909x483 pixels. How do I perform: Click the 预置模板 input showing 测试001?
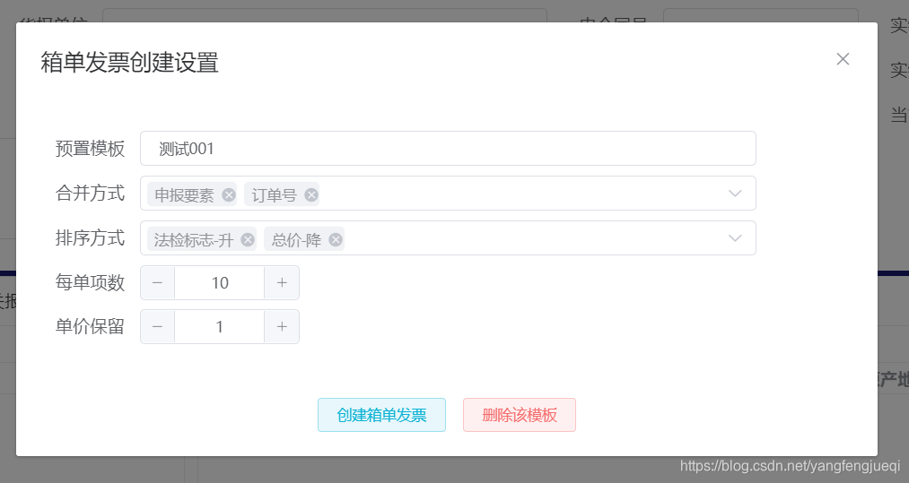[448, 148]
